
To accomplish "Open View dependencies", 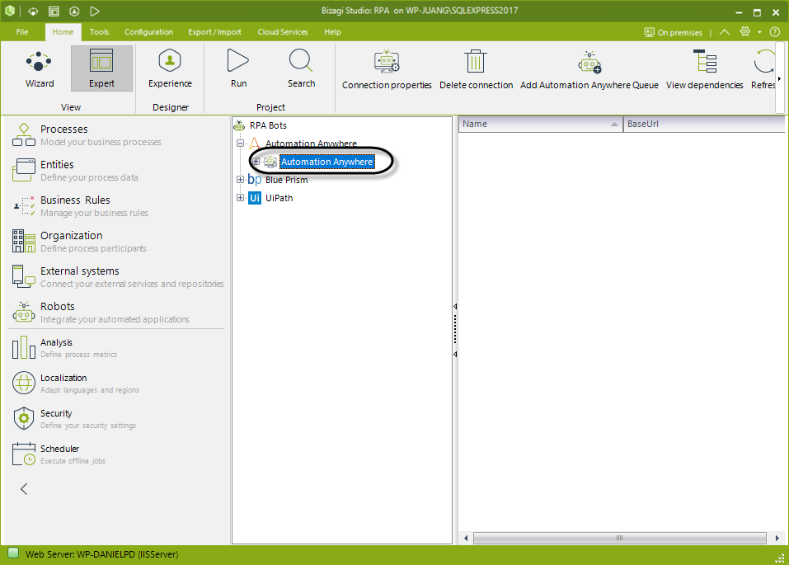I will tap(704, 70).
